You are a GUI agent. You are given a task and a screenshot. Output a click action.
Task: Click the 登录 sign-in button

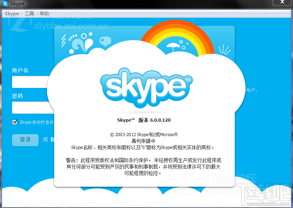(25, 140)
